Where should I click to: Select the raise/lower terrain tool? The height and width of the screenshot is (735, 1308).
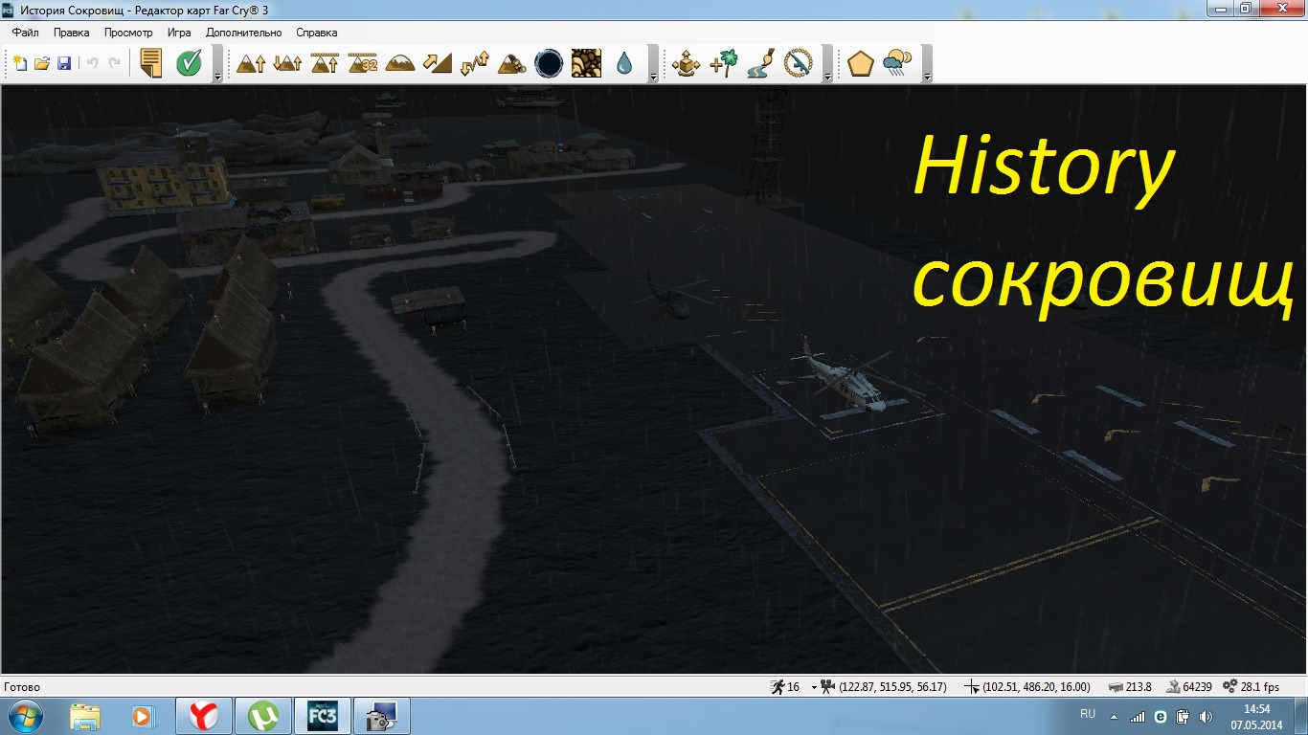pos(287,63)
